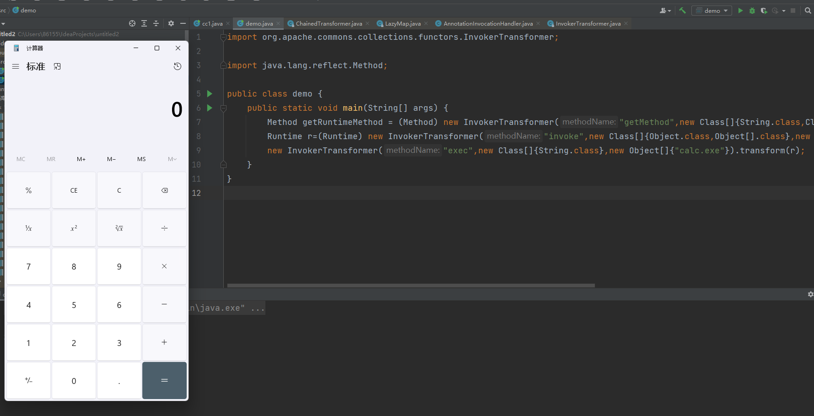Expand the profiler options arrow

click(x=784, y=11)
